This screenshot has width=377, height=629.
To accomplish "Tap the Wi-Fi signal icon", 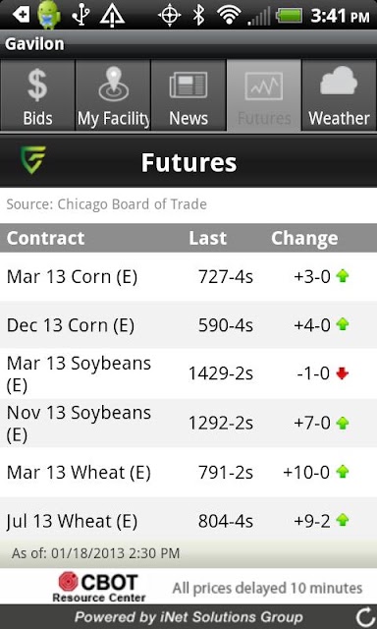I will (x=231, y=16).
